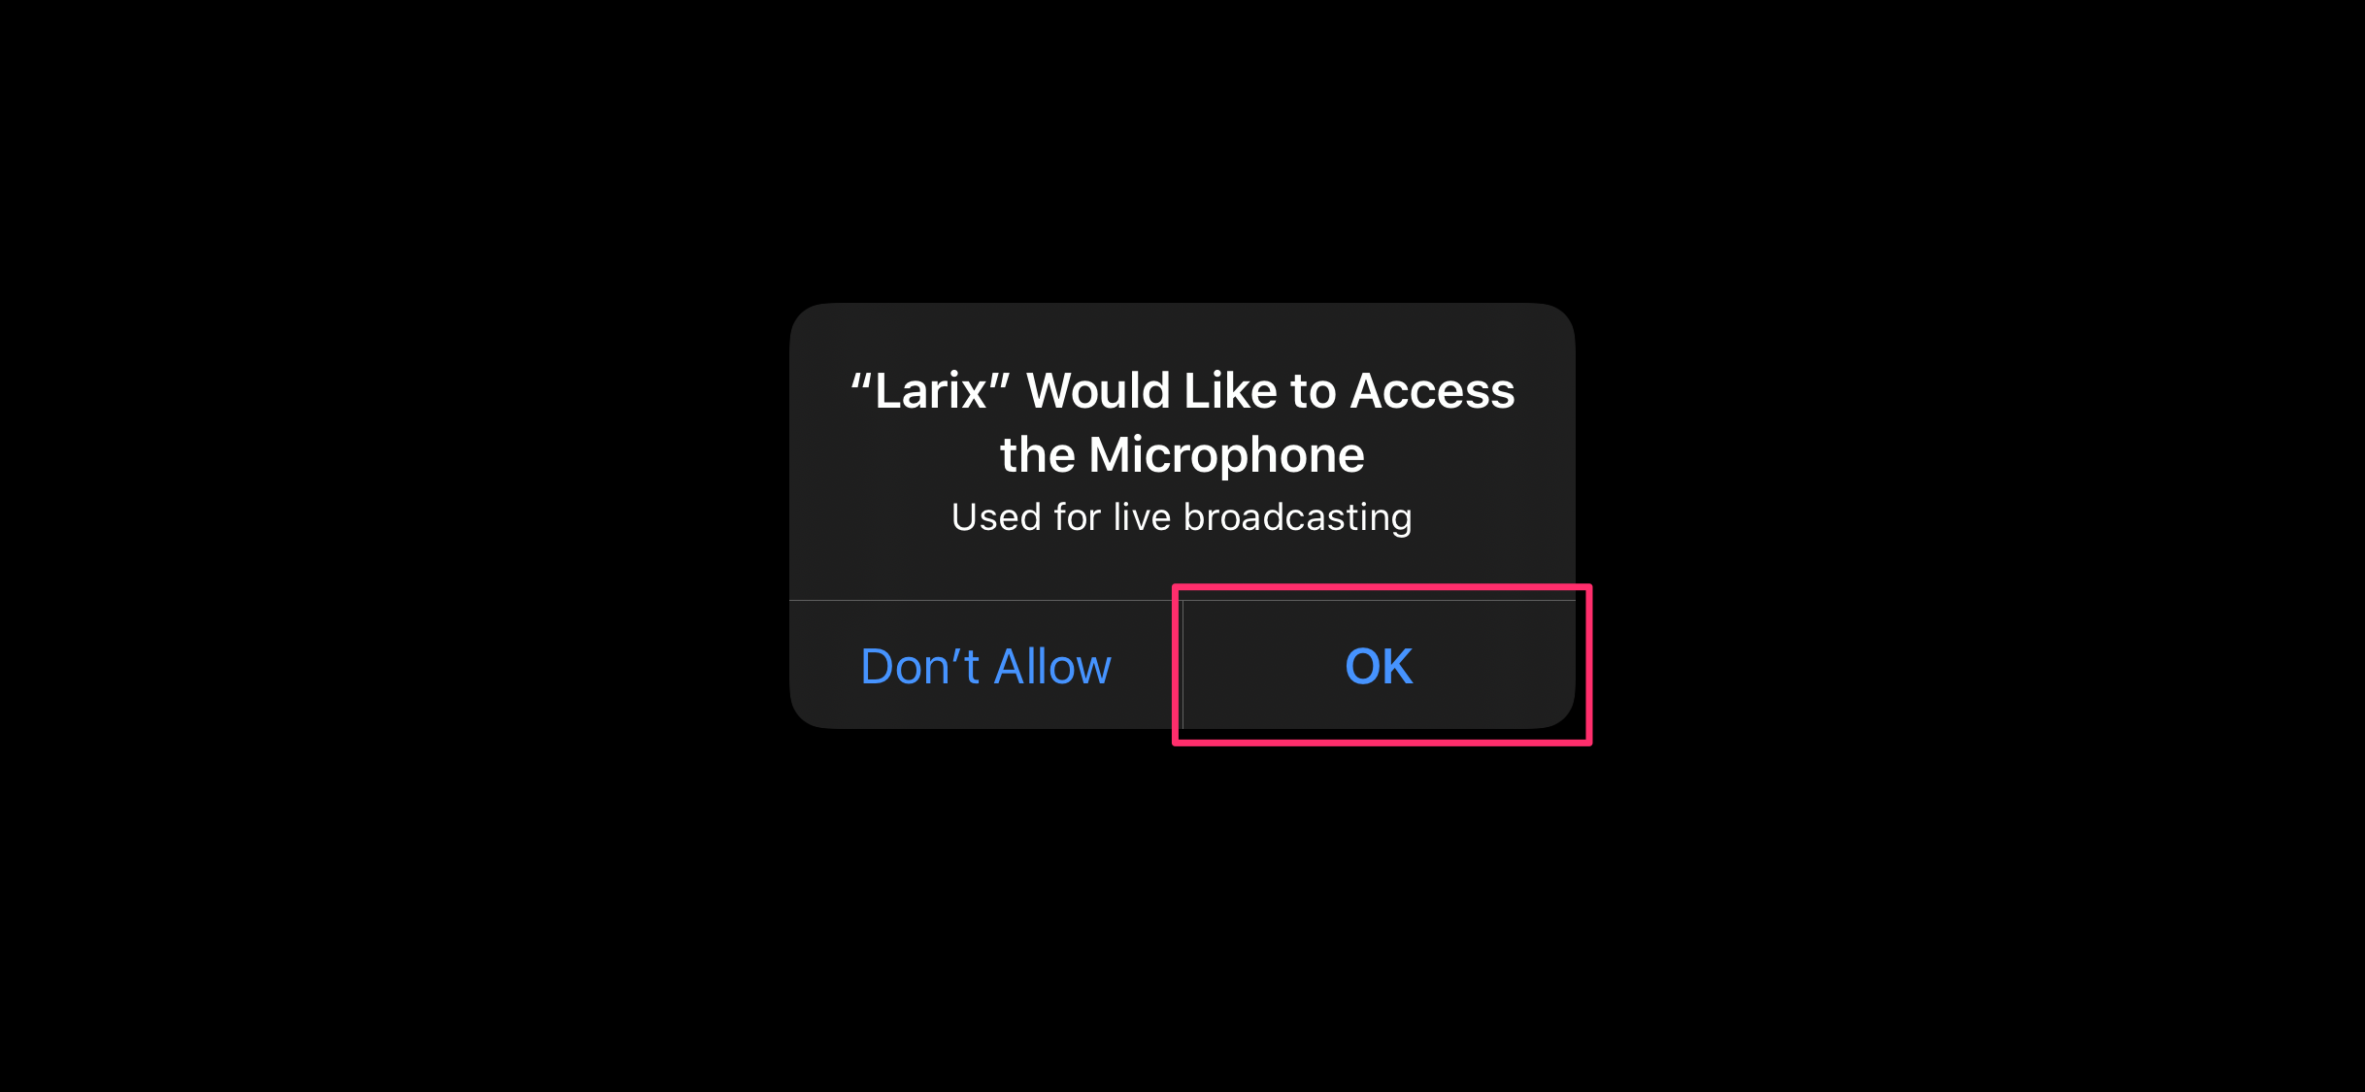Click the word "broadcasting" in the description

(x=1298, y=517)
